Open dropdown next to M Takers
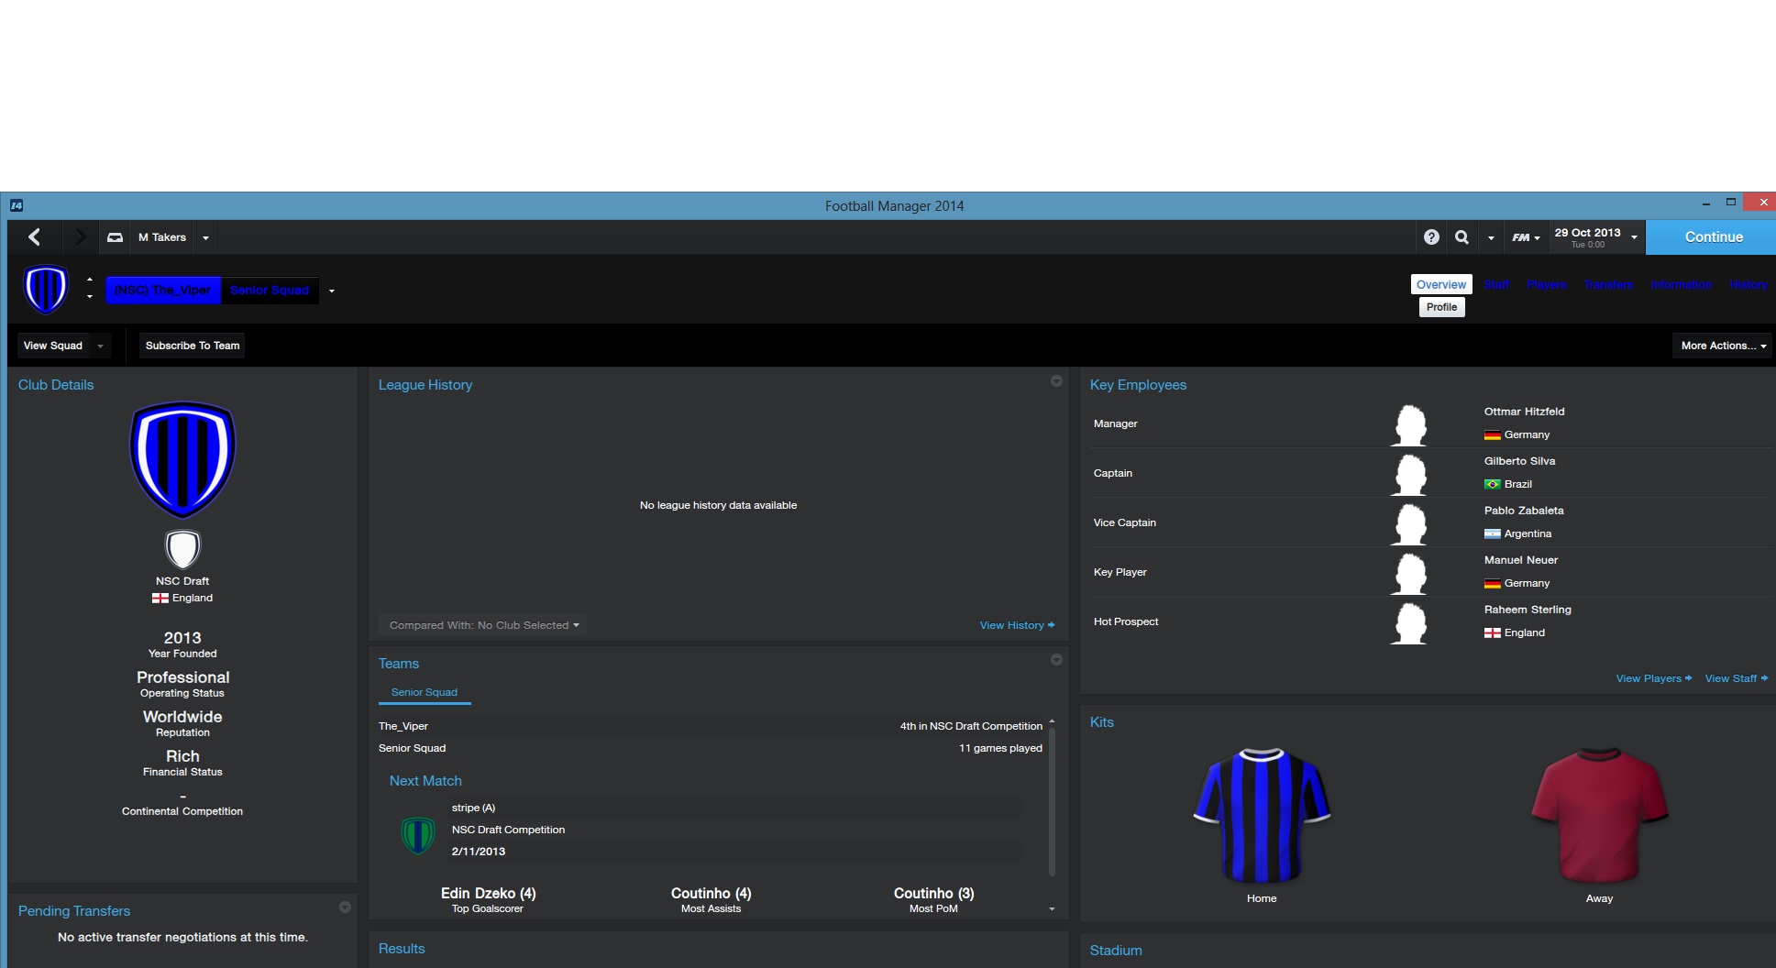The height and width of the screenshot is (968, 1776). point(205,238)
